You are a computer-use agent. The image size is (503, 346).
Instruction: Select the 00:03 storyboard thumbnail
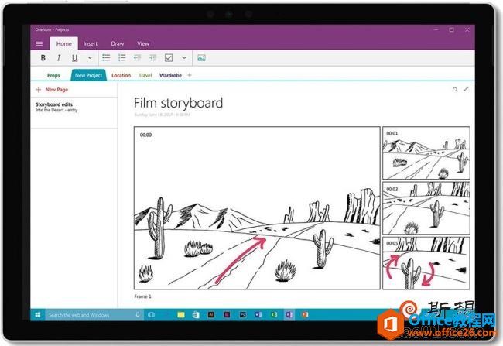426,208
